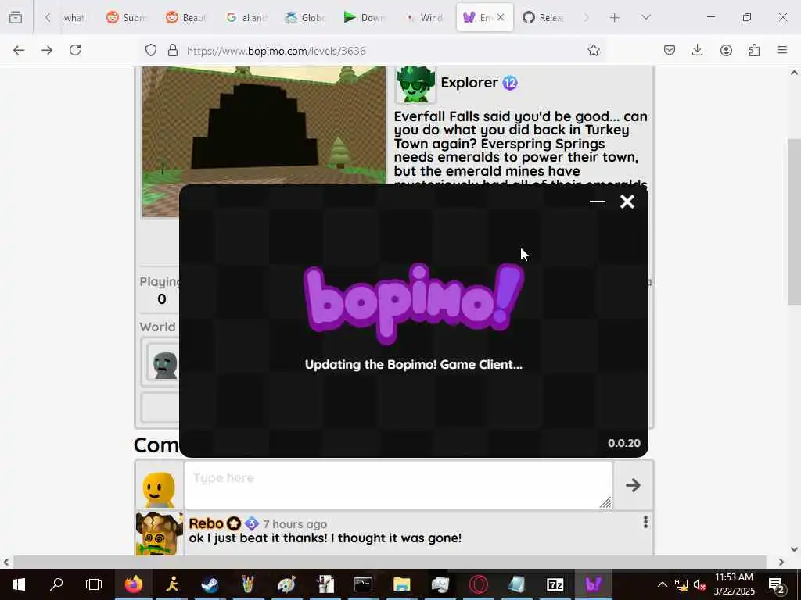
Task: Show hidden system tray icons
Action: 662,584
